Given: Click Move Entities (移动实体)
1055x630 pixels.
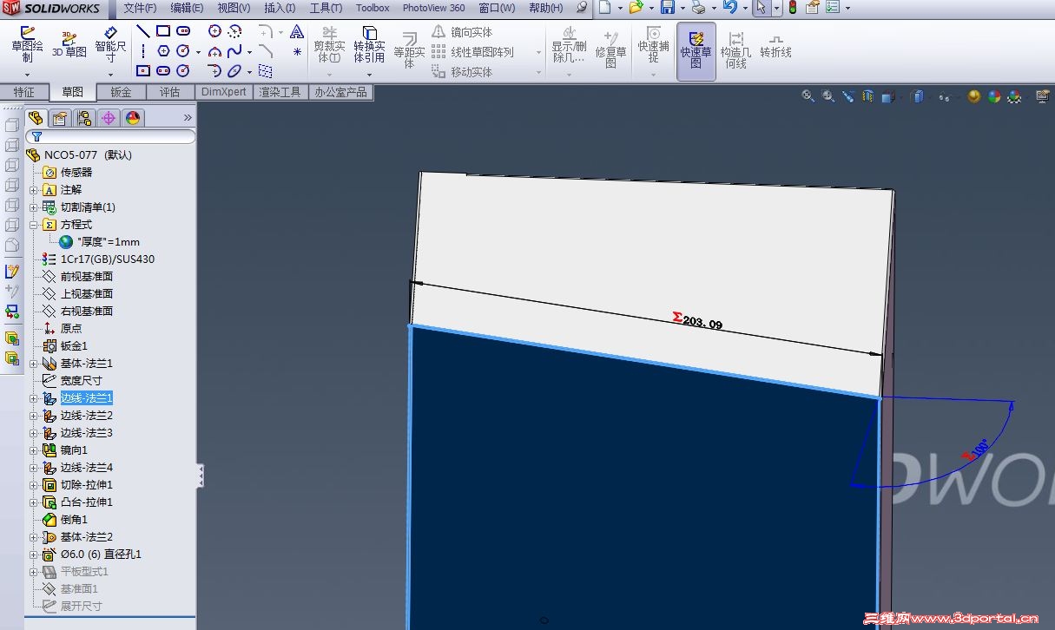Looking at the screenshot, I should pos(462,72).
